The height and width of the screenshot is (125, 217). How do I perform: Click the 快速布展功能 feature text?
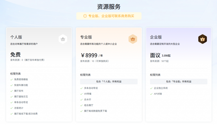[21, 85]
